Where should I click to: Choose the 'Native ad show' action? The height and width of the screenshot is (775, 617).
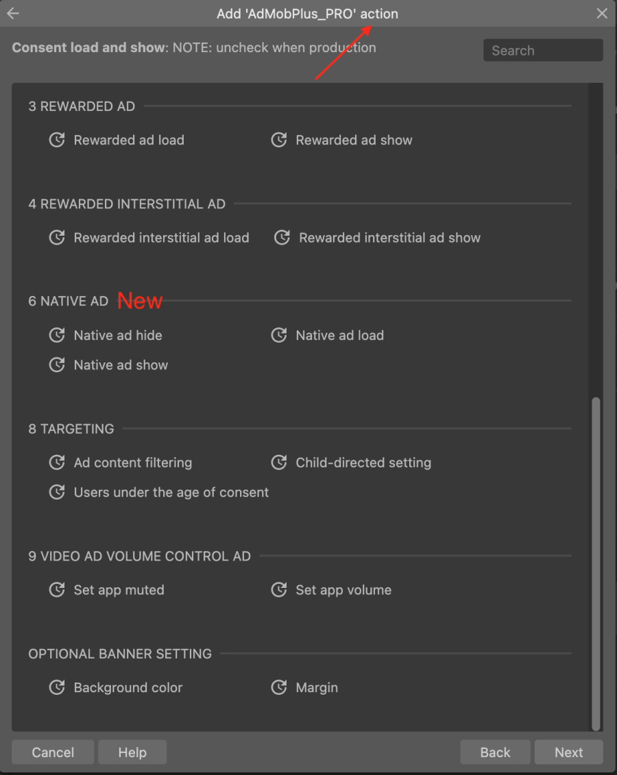[57, 365]
